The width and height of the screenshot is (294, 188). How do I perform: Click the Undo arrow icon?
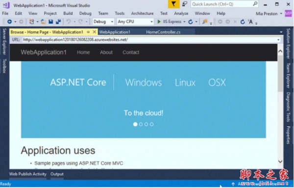pos(69,22)
